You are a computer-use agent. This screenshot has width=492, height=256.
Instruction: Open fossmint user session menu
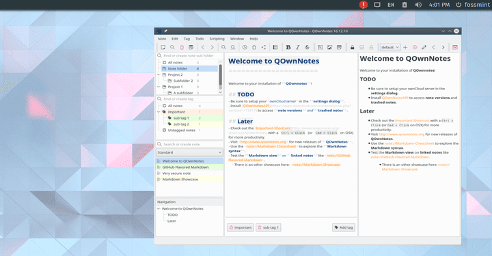click(472, 5)
